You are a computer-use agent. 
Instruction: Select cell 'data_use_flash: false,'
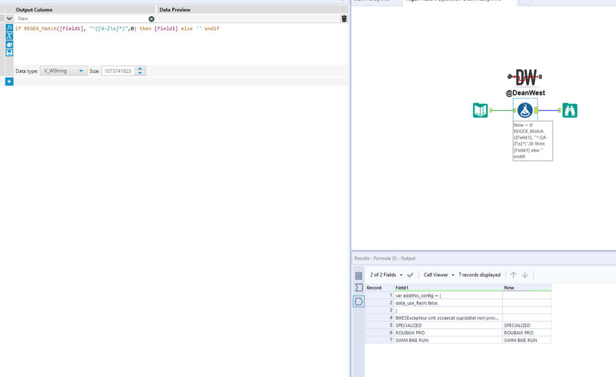pos(448,303)
